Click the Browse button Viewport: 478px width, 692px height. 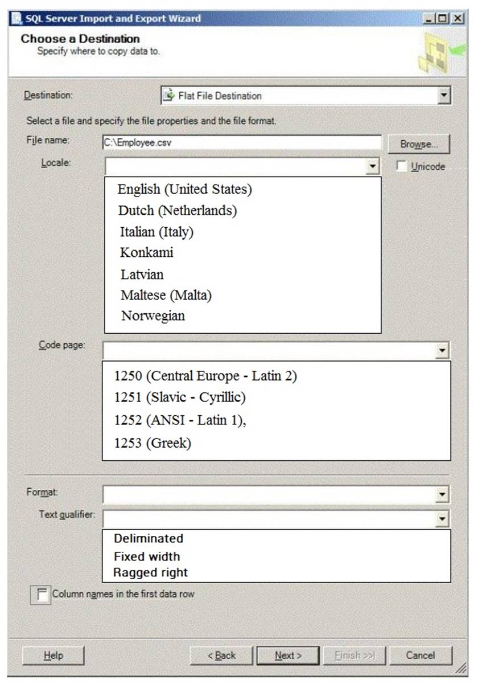coord(419,144)
